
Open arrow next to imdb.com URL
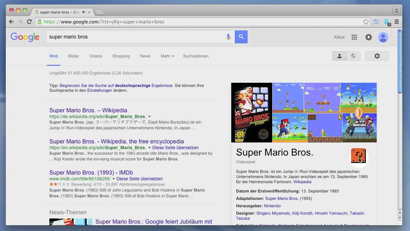coord(114,179)
